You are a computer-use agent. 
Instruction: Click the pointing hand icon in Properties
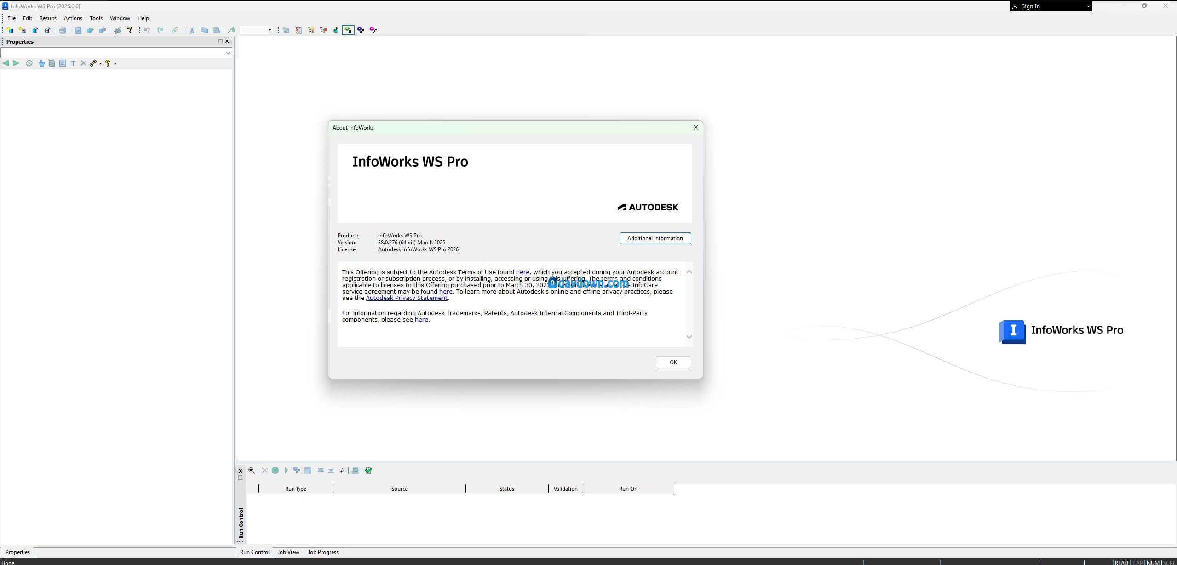(41, 63)
